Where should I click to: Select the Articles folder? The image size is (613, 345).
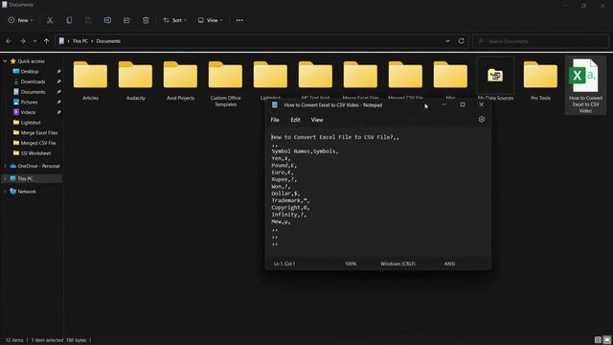point(90,80)
